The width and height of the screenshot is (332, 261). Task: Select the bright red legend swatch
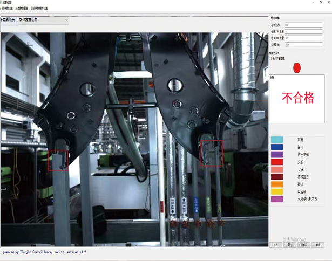pos(276,162)
